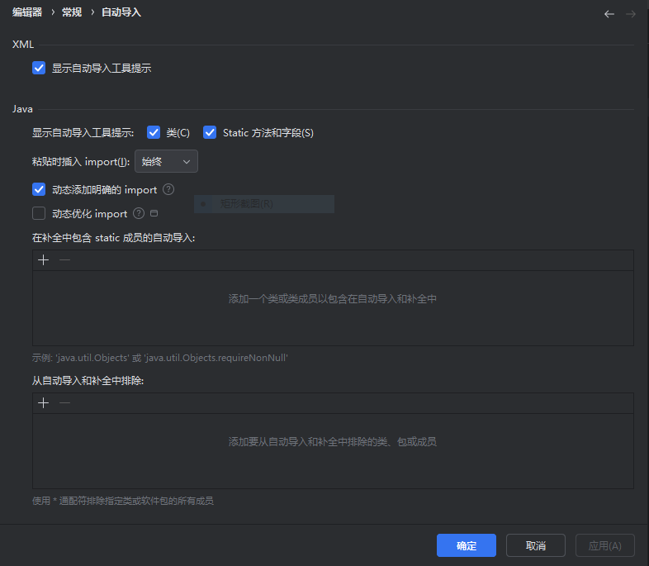This screenshot has height=566, width=649.
Task: Click 编辑器 breadcrumb
Action: (x=27, y=12)
